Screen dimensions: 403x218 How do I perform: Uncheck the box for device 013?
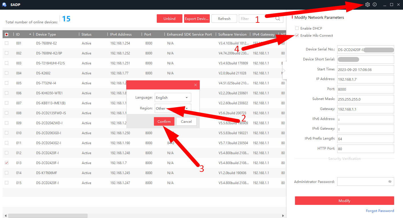pyautogui.click(x=7, y=163)
